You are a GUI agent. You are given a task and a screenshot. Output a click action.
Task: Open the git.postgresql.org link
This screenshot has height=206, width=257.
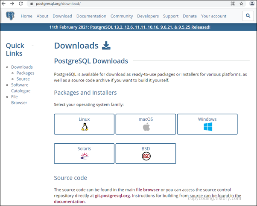coord(112,196)
